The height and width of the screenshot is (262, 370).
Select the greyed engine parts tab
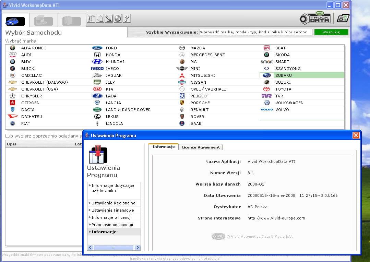(x=72, y=21)
